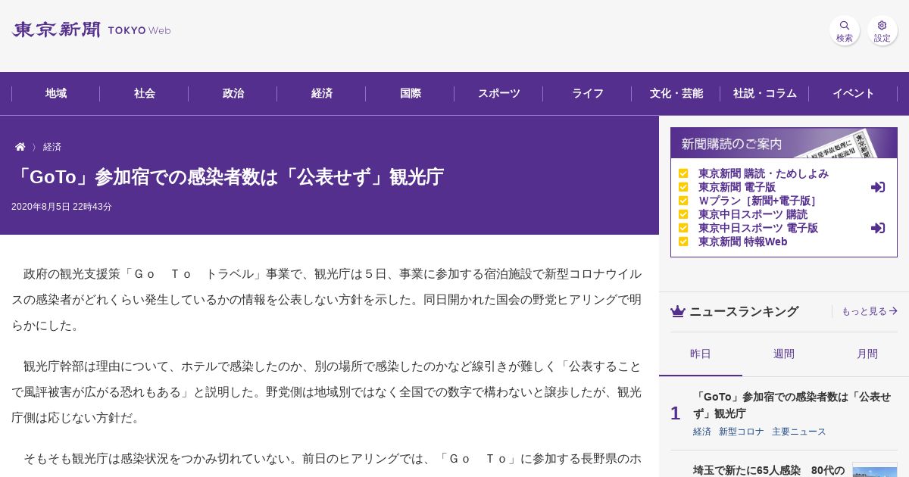Screen dimensions: 909x477
Task: Click the 経済 breadcrumb link
Action: tap(52, 147)
